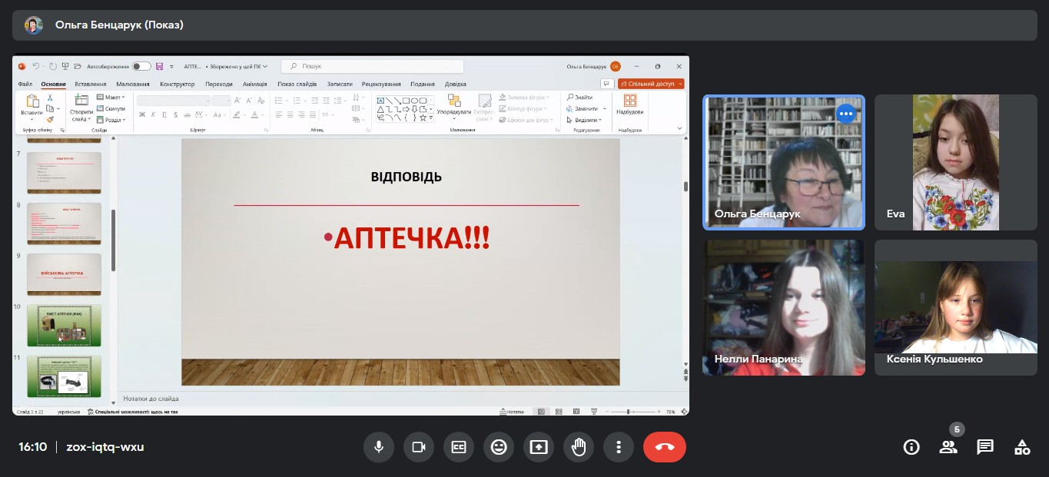Image resolution: width=1049 pixels, height=477 pixels.
Task: Click the Спільний доступ button
Action: tap(651, 84)
